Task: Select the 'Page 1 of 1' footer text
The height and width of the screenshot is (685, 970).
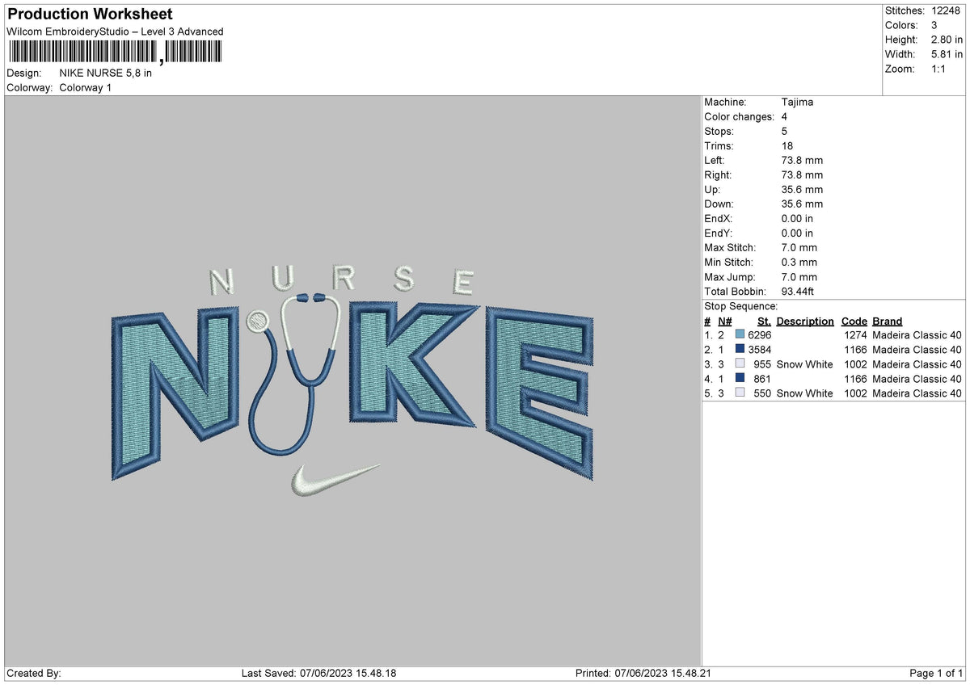Action: pos(936,674)
